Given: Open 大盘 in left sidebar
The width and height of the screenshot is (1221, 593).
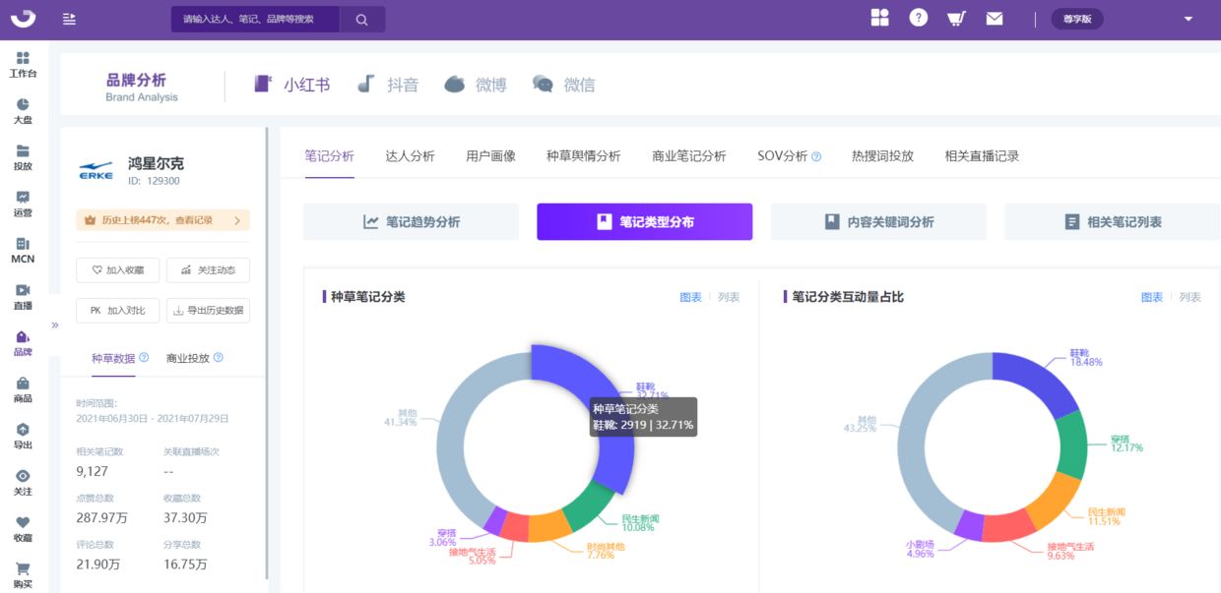Looking at the screenshot, I should point(23,111).
